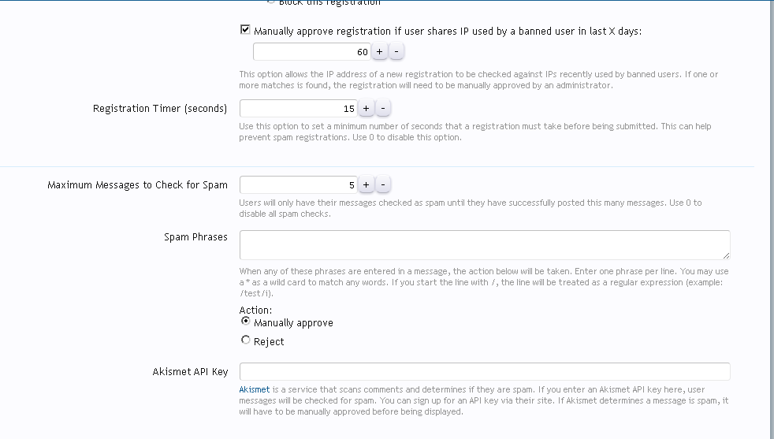The height and width of the screenshot is (439, 774).
Task: Increment the Registration Timer with plus
Action: click(x=366, y=109)
